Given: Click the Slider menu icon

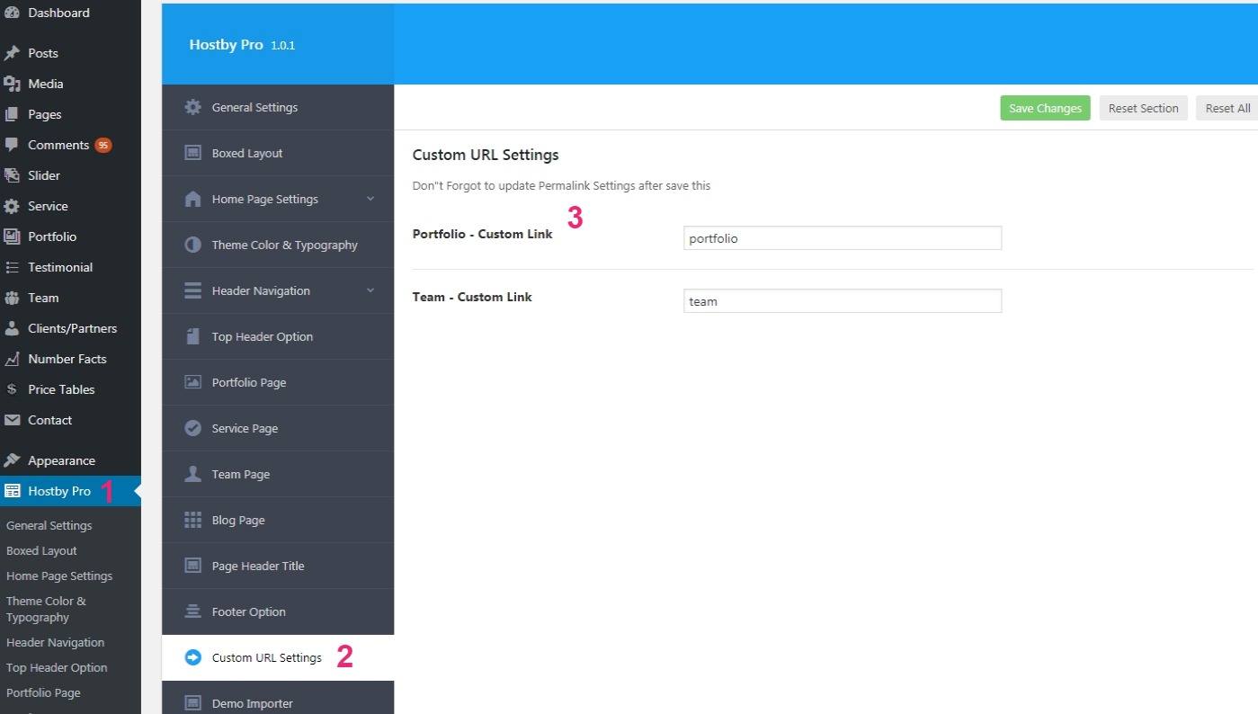Looking at the screenshot, I should tap(12, 175).
